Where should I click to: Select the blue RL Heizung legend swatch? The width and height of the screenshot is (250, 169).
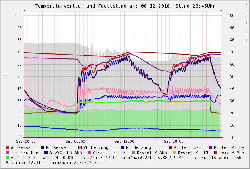click(122, 147)
